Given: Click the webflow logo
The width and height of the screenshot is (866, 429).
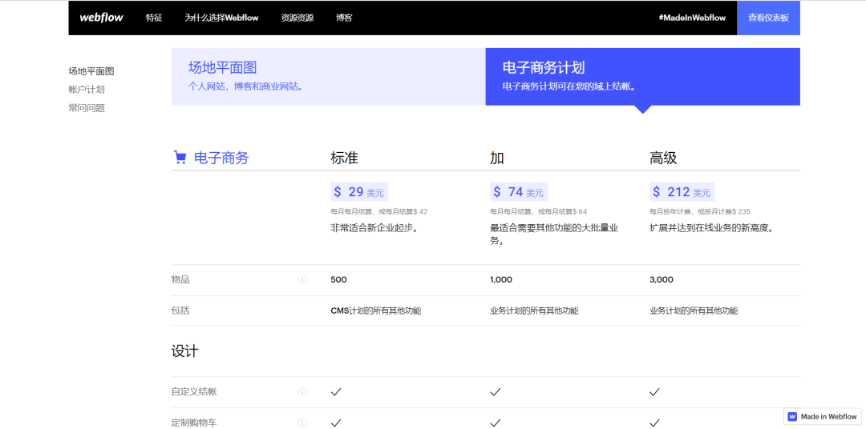Looking at the screenshot, I should pyautogui.click(x=101, y=18).
